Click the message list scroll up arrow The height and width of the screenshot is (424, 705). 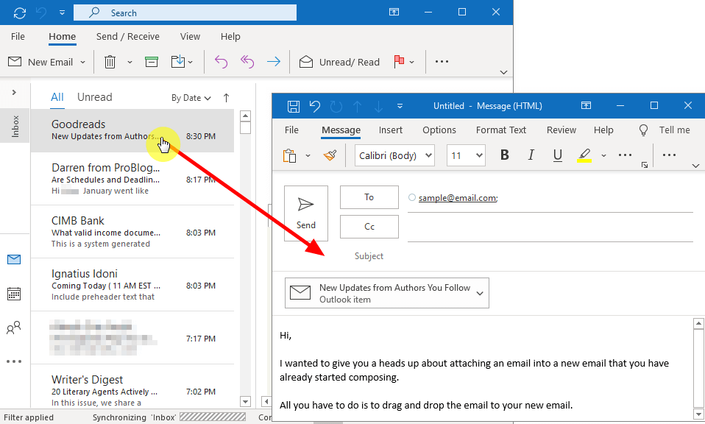(x=245, y=116)
